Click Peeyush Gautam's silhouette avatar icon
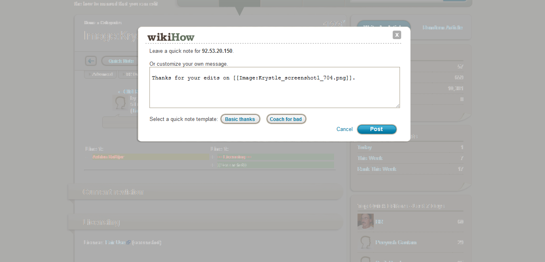The image size is (545, 262). [365, 242]
